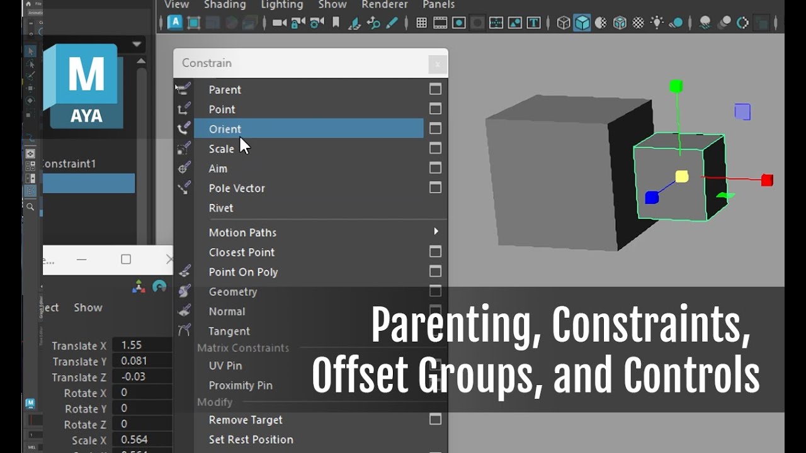The width and height of the screenshot is (806, 453).
Task: Choose Pole Vector constraint entry
Action: pyautogui.click(x=237, y=187)
